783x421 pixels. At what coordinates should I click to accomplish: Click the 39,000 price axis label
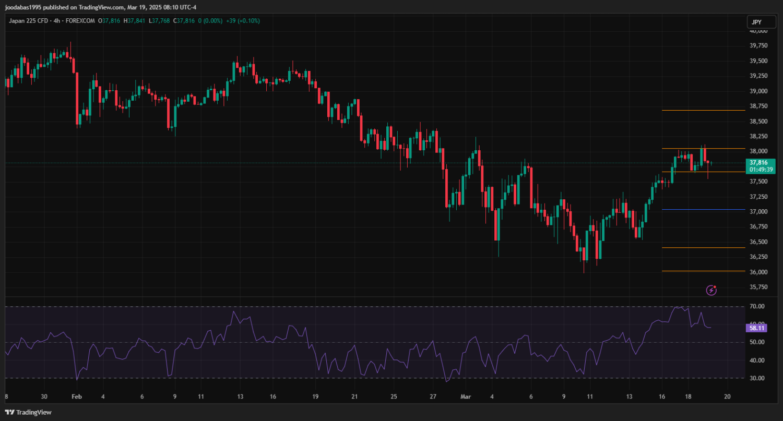tap(758, 91)
